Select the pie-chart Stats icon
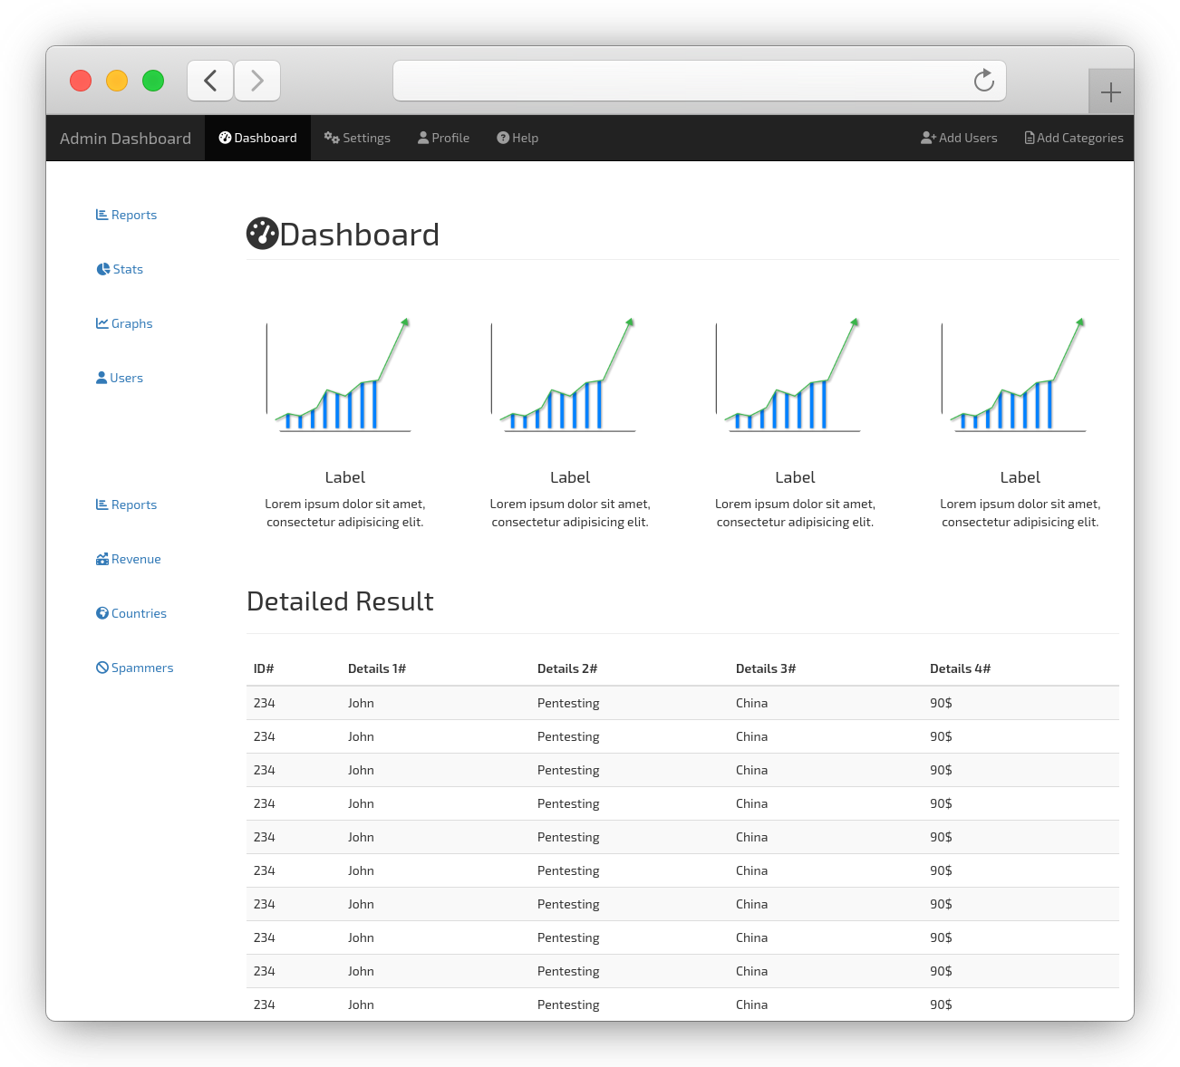1180x1067 pixels. 102,268
